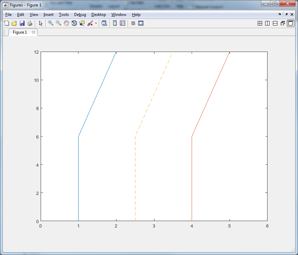The image size is (298, 255).
Task: Tile figures in a grid layout
Action: click(260, 23)
